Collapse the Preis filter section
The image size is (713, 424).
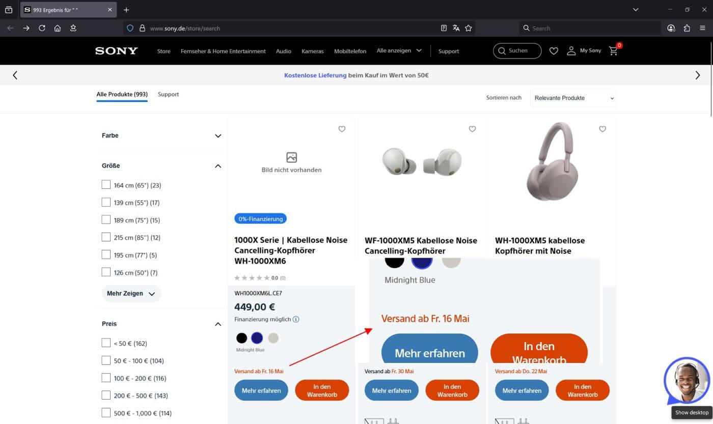(x=218, y=324)
